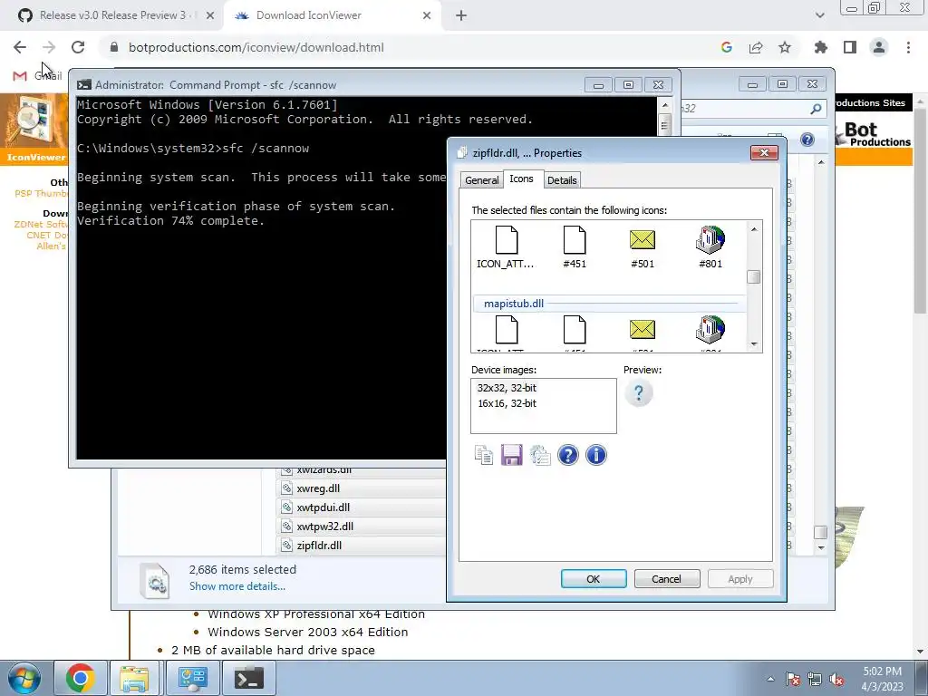The height and width of the screenshot is (696, 928).
Task: Collapse the mapistub.dll group header
Action: [x=610, y=304]
